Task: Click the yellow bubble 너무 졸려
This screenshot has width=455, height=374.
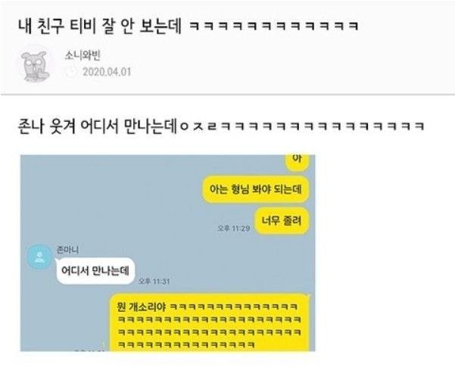Action: coord(282,221)
